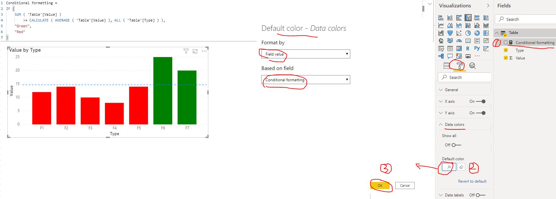Click the format pane Search box
Viewport: 556px width, 199px height.
click(465, 77)
